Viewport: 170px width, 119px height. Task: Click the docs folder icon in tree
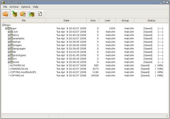(x=12, y=35)
